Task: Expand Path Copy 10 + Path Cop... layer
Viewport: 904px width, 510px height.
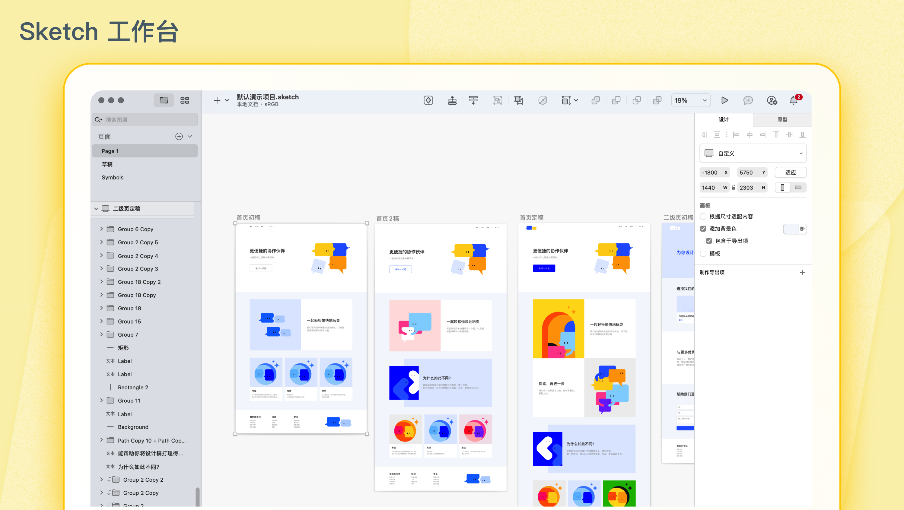Action: click(101, 440)
